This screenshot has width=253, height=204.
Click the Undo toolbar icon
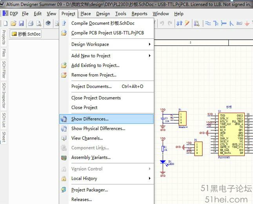point(162,23)
